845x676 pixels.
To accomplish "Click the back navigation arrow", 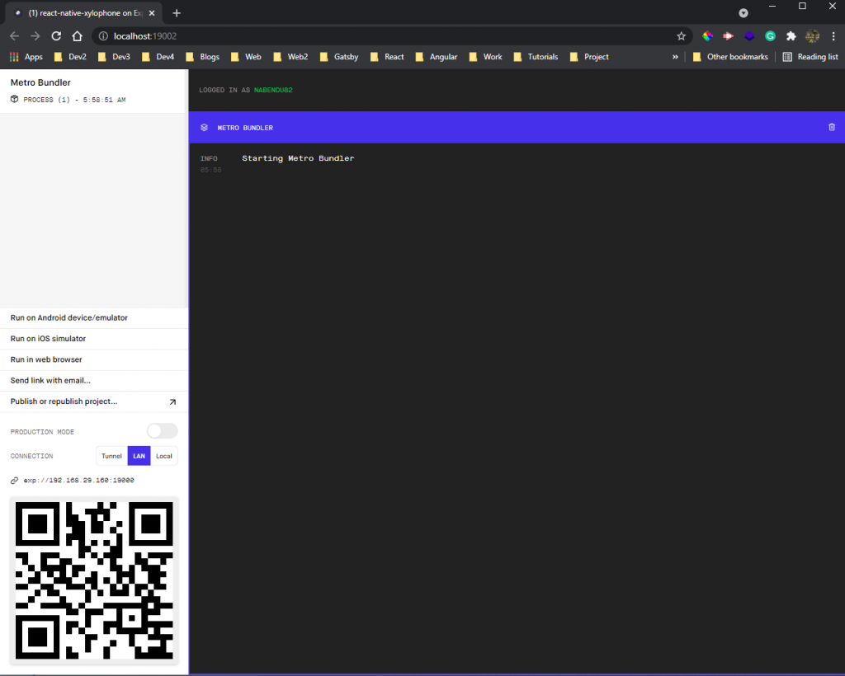I will (x=15, y=36).
